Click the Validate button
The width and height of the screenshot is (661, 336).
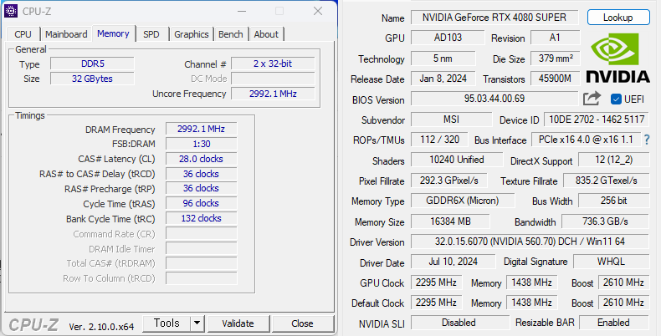tap(238, 323)
